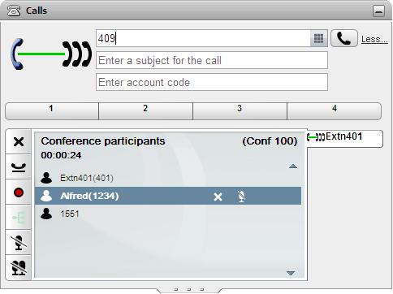Click the green call handset button
The height and width of the screenshot is (294, 393).
click(x=344, y=38)
